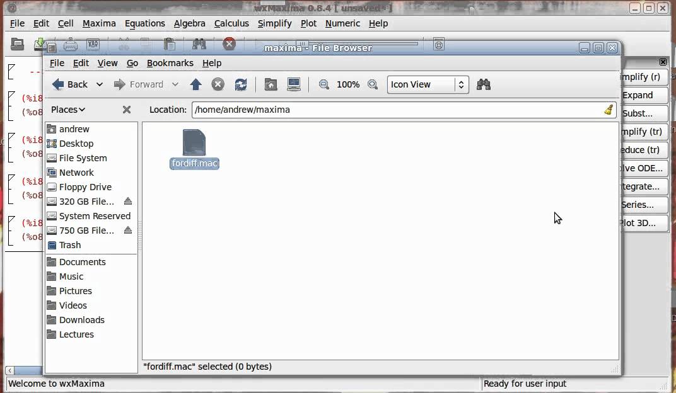Open the Places sidebar dropdown
This screenshot has width=676, height=393.
pos(67,110)
